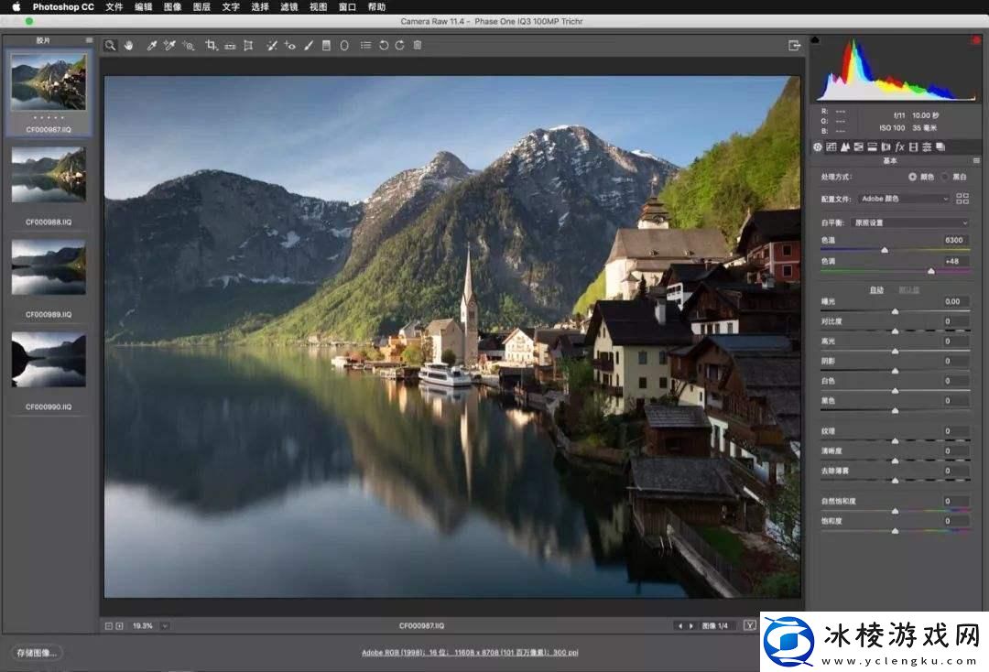The width and height of the screenshot is (989, 672).
Task: Open the 图层 menu in the menu bar
Action: pyautogui.click(x=201, y=6)
